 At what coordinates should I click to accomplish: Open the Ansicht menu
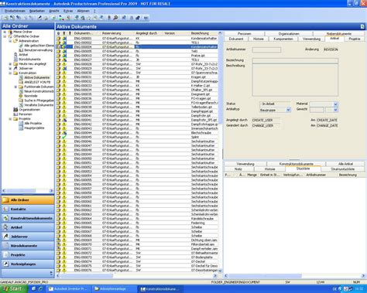tap(54, 11)
